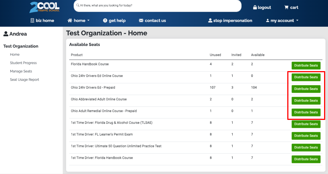328x174 pixels.
Task: Select stop impersonation
Action: (x=230, y=21)
